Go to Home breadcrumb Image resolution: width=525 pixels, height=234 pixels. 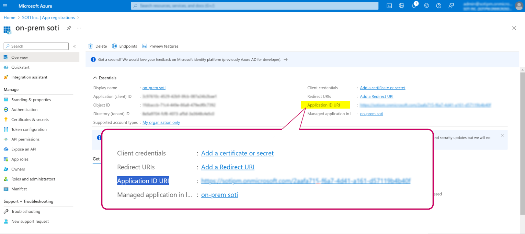coord(10,18)
